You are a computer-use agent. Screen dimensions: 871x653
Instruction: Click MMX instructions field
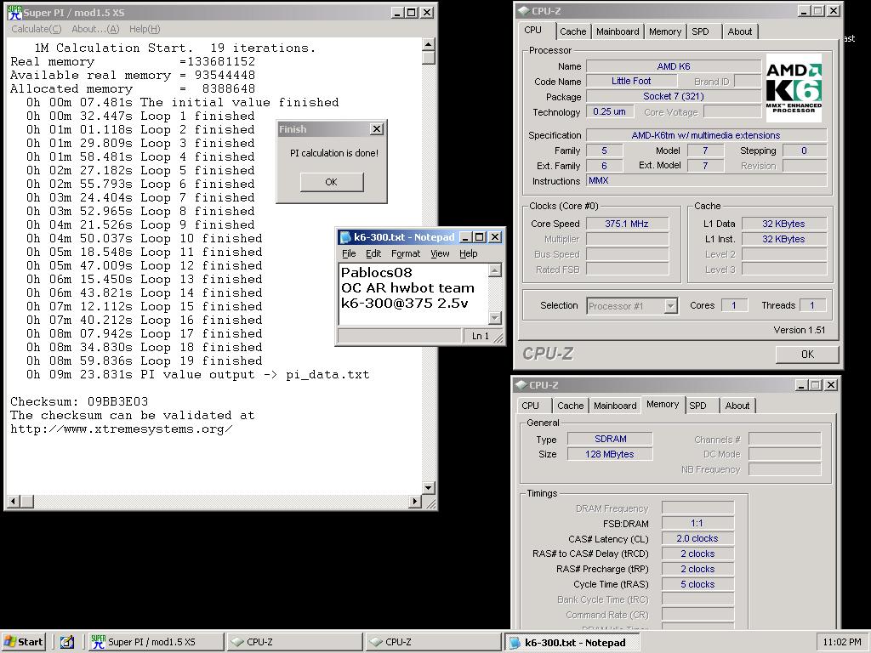coord(706,180)
